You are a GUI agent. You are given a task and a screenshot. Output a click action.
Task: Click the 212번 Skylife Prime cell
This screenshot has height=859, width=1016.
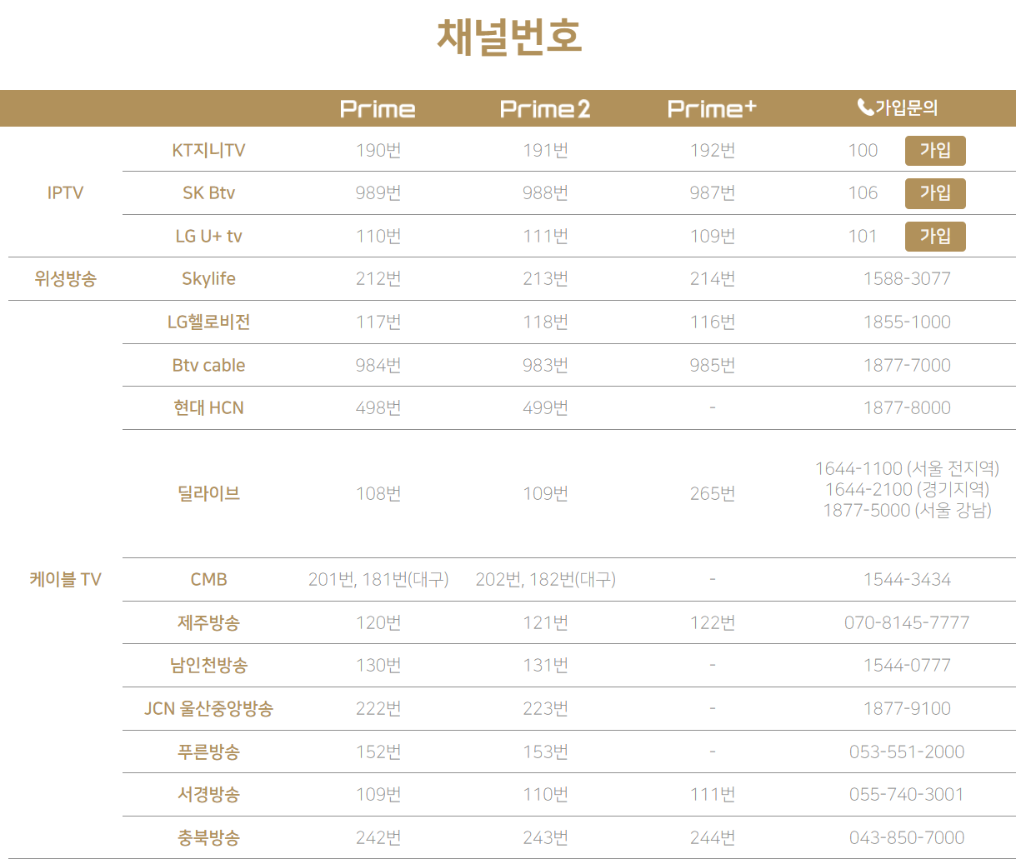pyautogui.click(x=378, y=279)
